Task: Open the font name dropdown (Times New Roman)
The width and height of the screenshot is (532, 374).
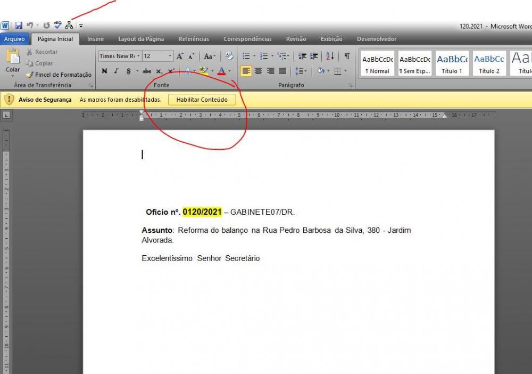Action: pyautogui.click(x=139, y=56)
